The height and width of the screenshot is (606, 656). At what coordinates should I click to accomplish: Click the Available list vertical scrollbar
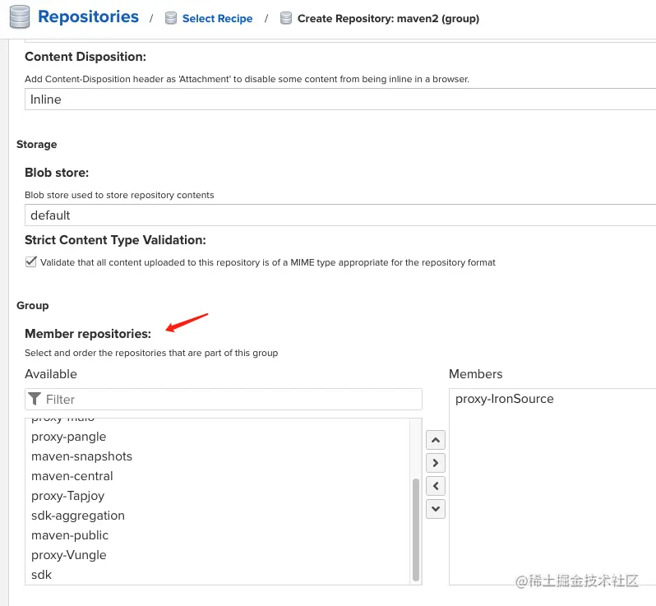click(416, 526)
